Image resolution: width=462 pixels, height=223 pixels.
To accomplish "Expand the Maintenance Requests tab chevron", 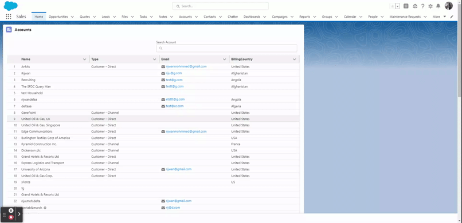I will [x=425, y=17].
